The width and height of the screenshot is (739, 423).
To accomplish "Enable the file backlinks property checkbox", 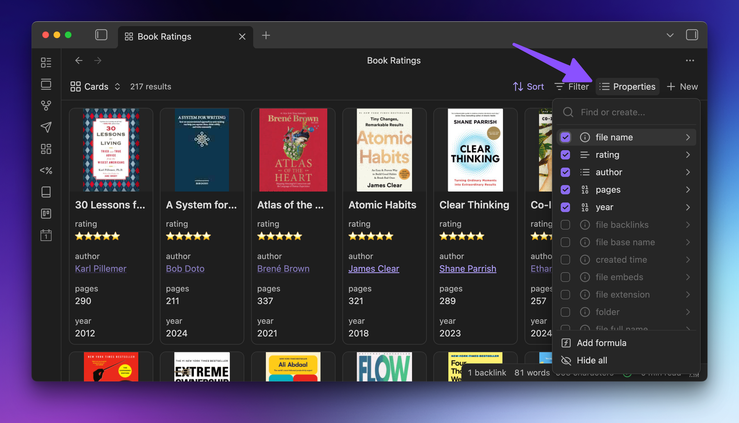I will 565,225.
